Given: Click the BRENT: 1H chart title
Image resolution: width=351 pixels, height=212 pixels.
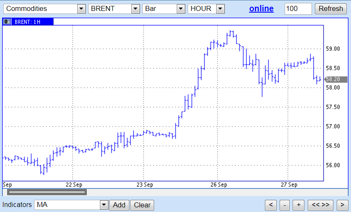Looking at the screenshot, I should [27, 22].
